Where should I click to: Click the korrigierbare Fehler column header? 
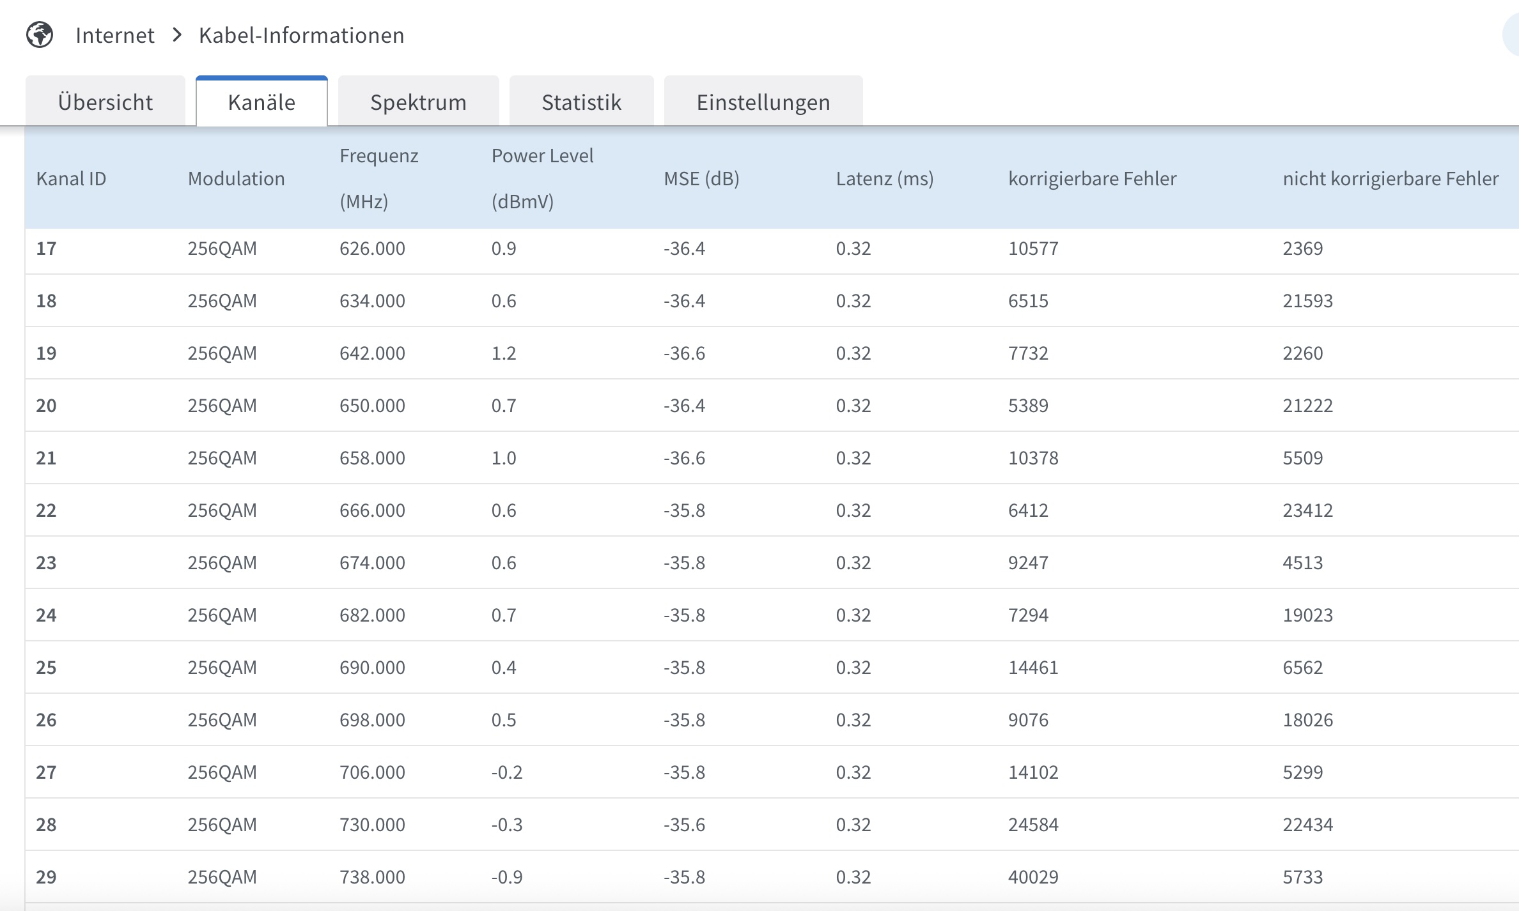point(1092,178)
